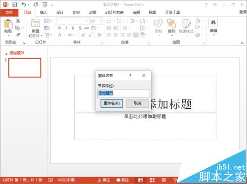Screen dimensions: 247x184
Task: Switch to the 幻灯片放映 tab
Action: (x=115, y=12)
